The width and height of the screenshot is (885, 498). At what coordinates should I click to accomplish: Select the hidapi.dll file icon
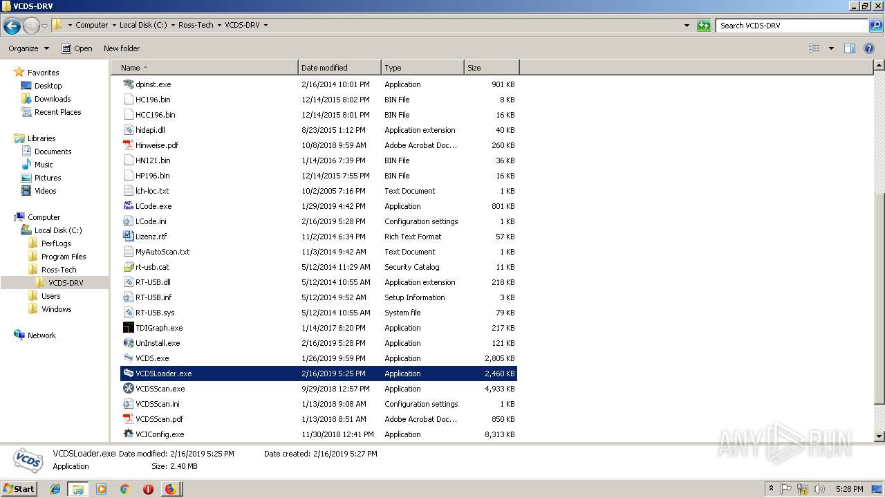[129, 130]
